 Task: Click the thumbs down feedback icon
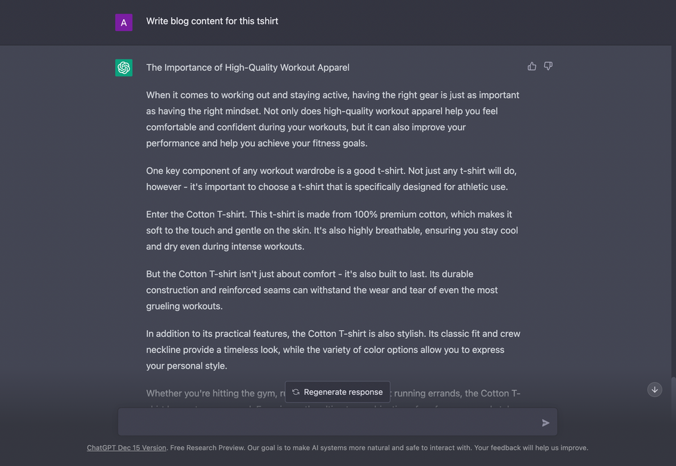tap(548, 66)
